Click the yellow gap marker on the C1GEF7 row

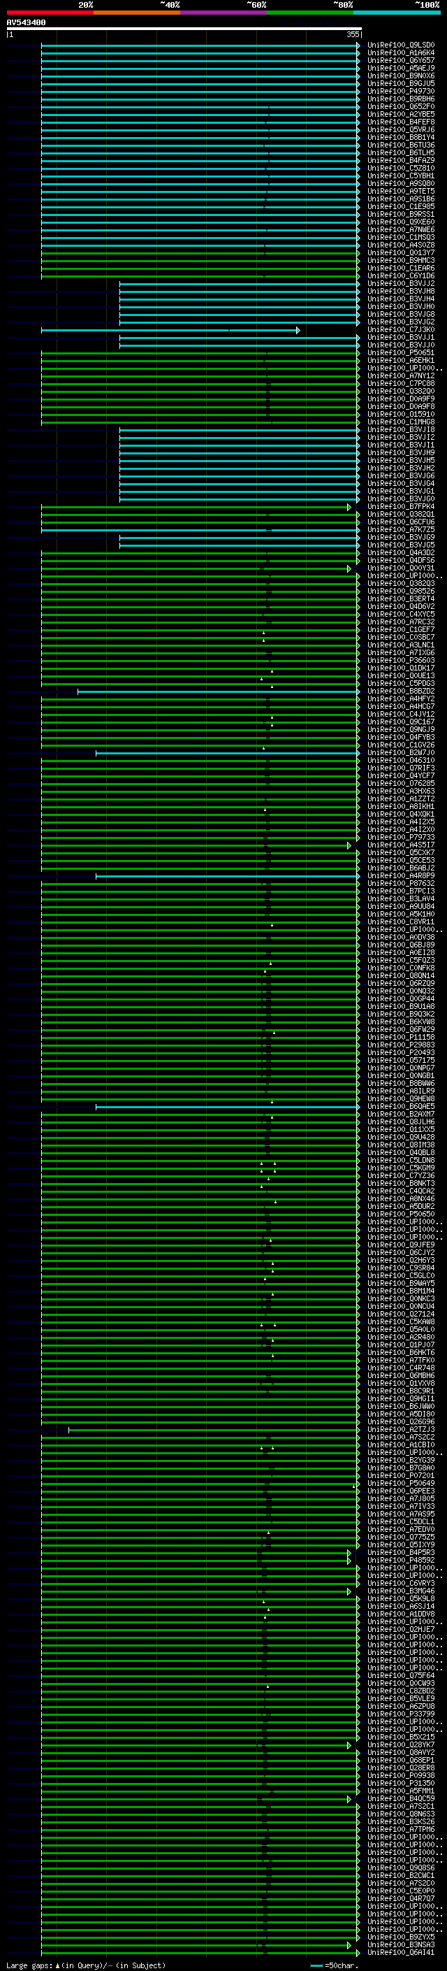pos(263,632)
